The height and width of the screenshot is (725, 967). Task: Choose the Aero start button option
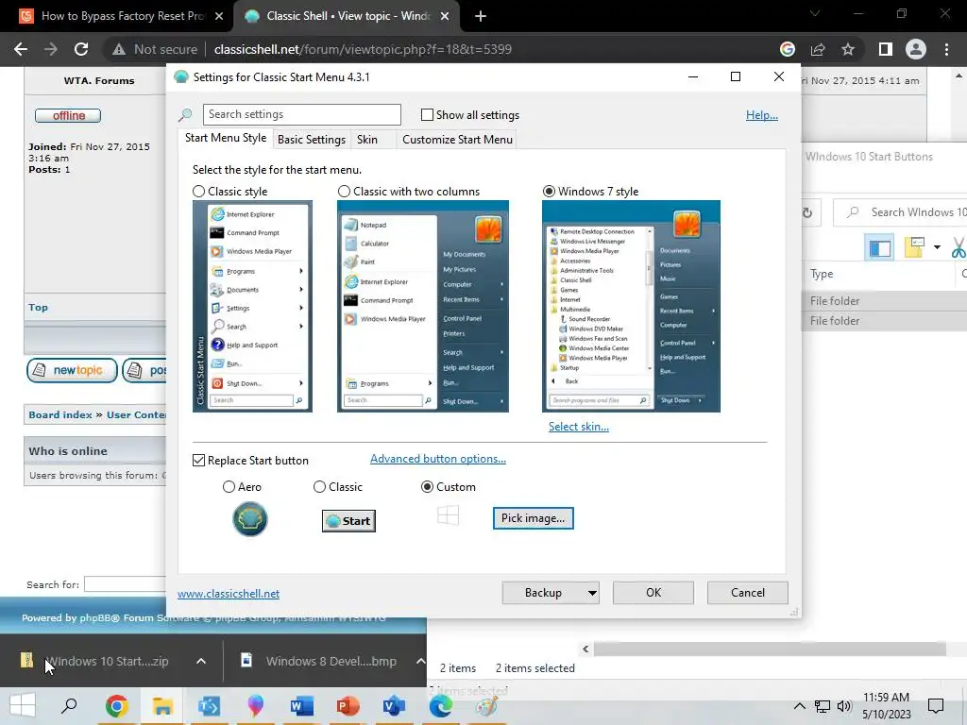(x=229, y=487)
